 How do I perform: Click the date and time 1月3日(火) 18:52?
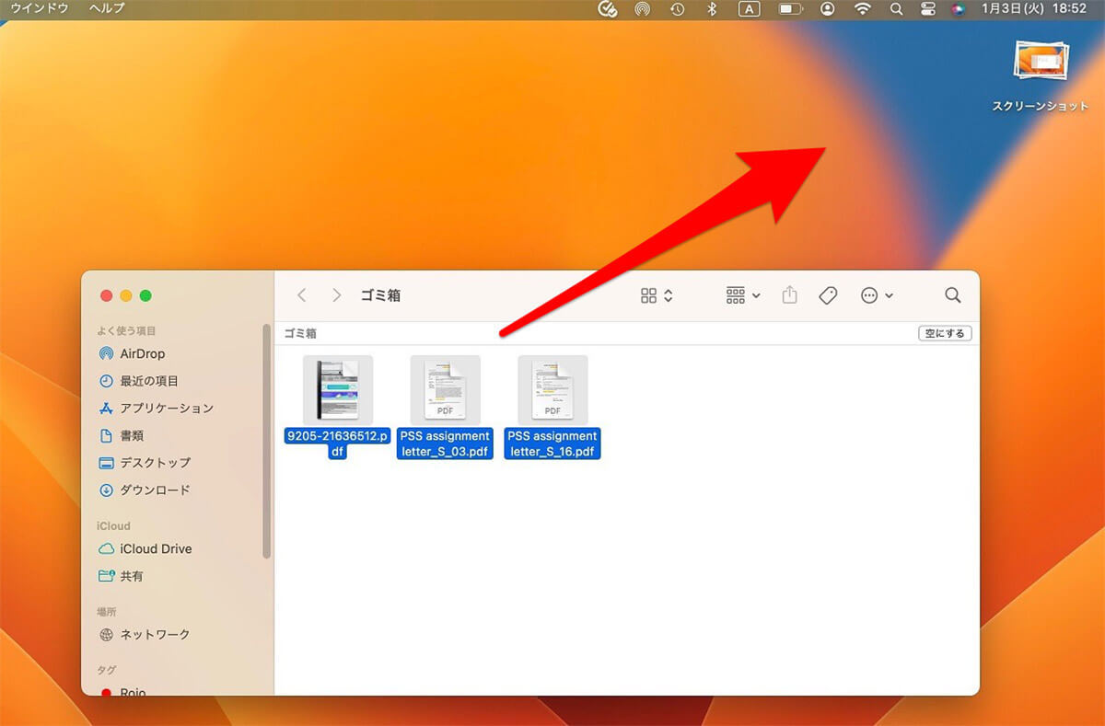pyautogui.click(x=1034, y=8)
